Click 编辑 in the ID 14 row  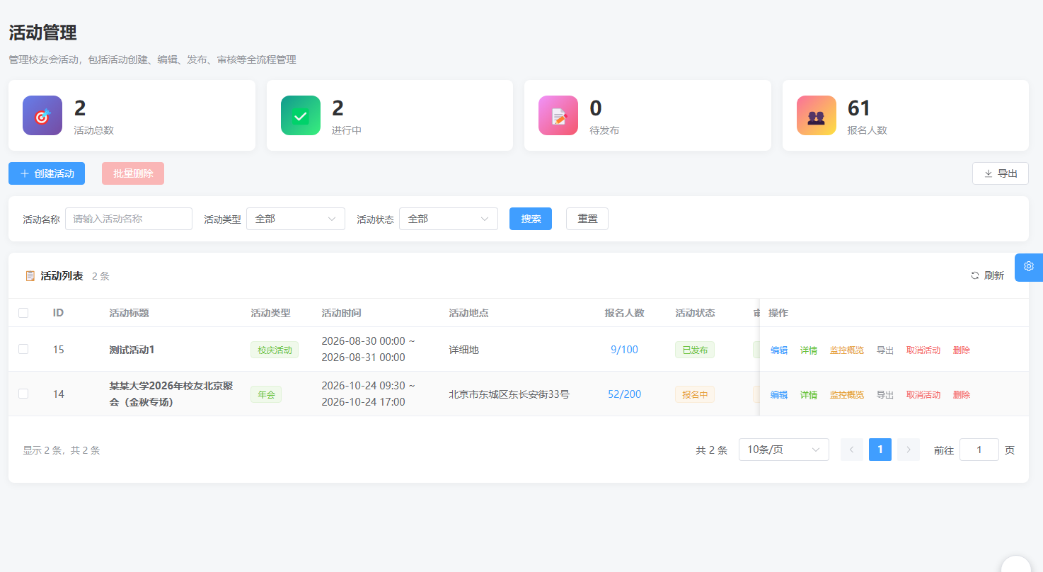click(x=779, y=395)
